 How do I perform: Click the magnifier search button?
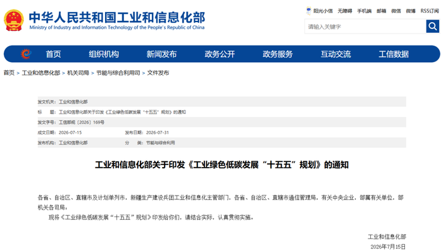tap(432, 27)
